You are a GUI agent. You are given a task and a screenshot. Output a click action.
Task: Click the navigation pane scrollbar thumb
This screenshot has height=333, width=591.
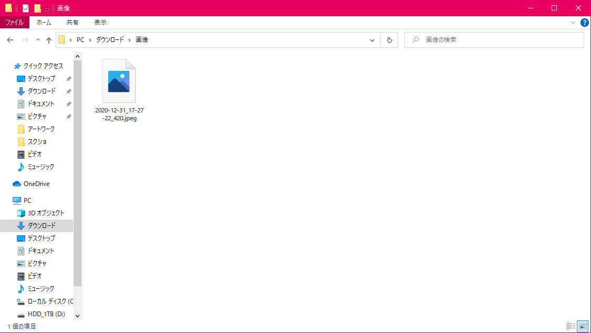coord(78,173)
